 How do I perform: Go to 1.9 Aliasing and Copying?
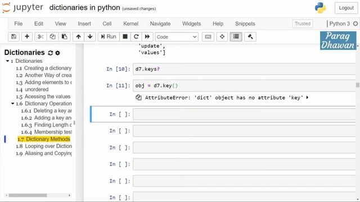[x=44, y=153]
